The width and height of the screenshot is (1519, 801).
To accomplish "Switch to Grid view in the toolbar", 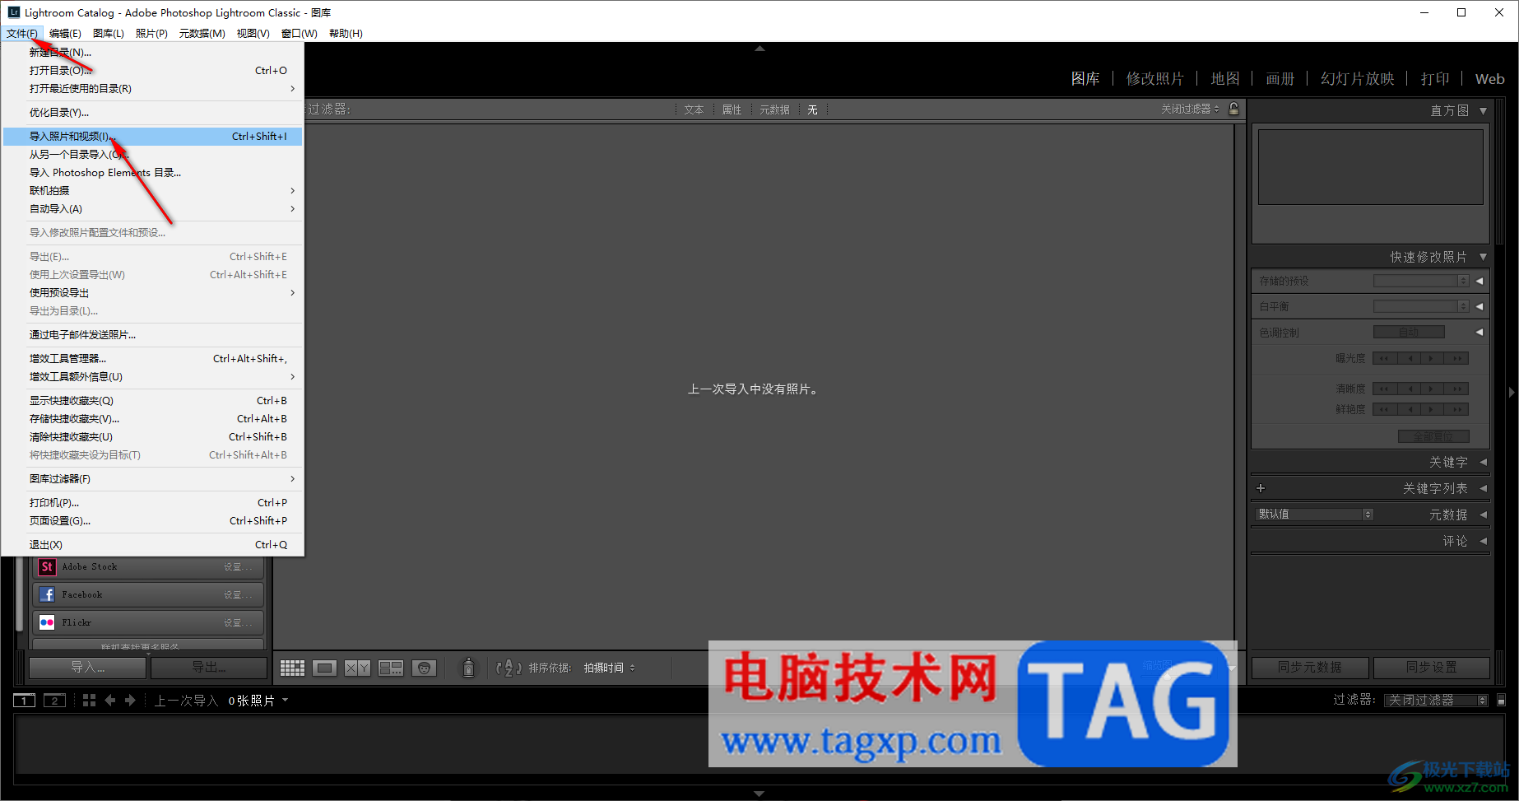I will click(x=292, y=668).
